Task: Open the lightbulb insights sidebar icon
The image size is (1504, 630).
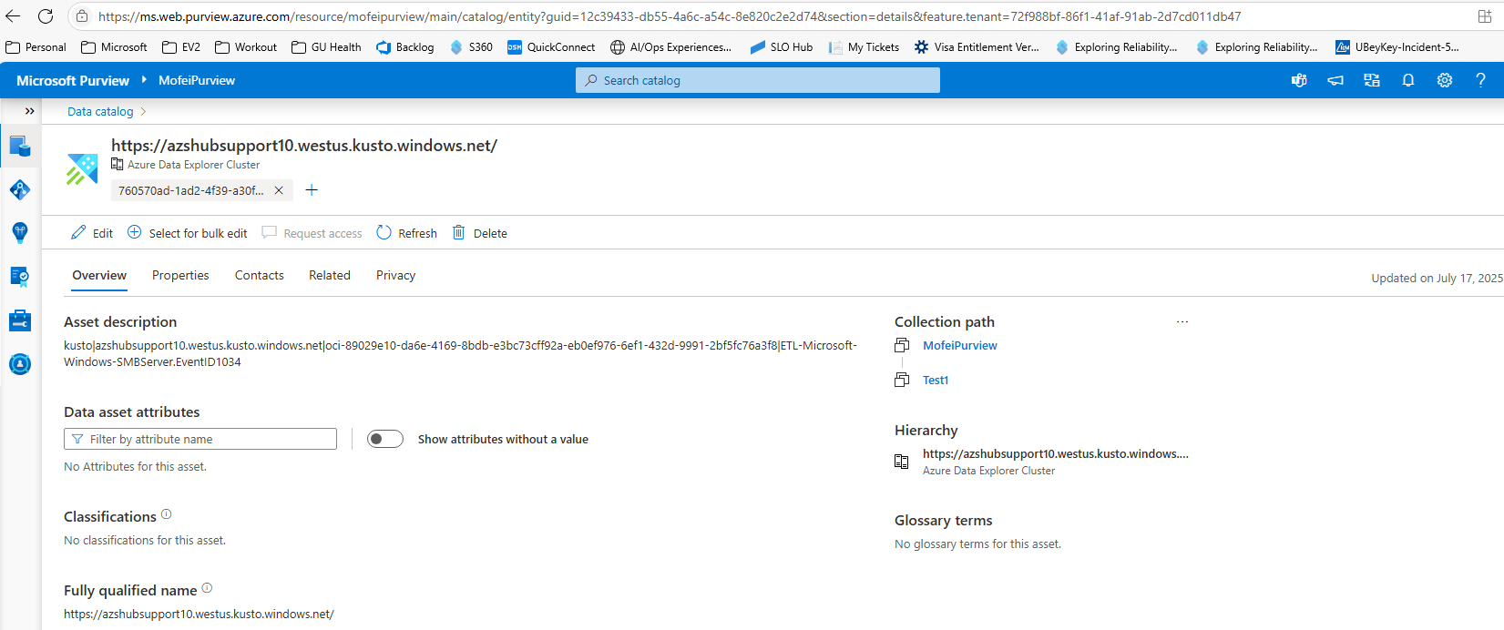Action: [x=20, y=232]
